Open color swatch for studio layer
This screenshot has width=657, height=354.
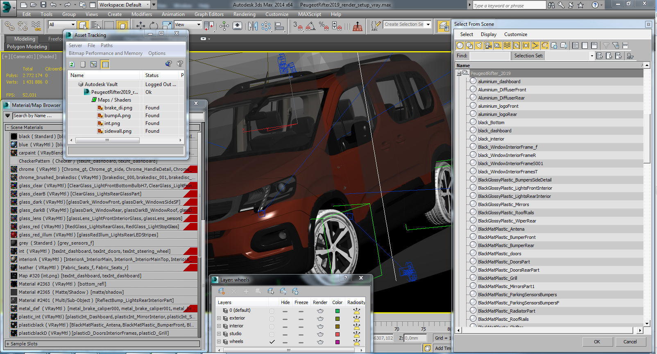click(x=337, y=334)
